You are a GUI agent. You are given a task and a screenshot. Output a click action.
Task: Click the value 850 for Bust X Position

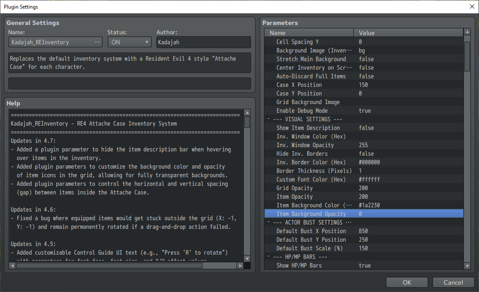pyautogui.click(x=363, y=231)
